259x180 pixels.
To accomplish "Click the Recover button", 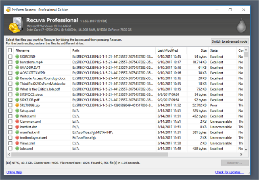I will [235, 163].
